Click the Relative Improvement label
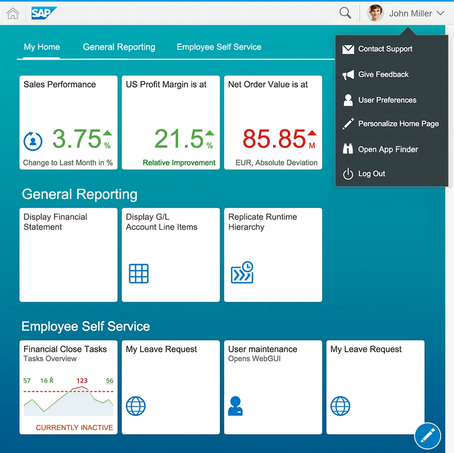This screenshot has height=453, width=454. click(x=179, y=163)
